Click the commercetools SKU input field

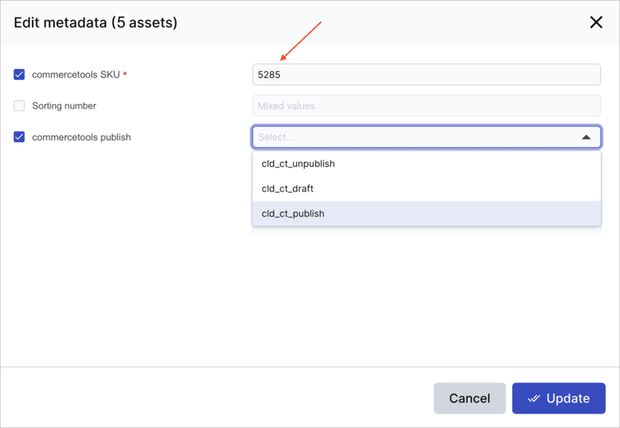[x=426, y=74]
